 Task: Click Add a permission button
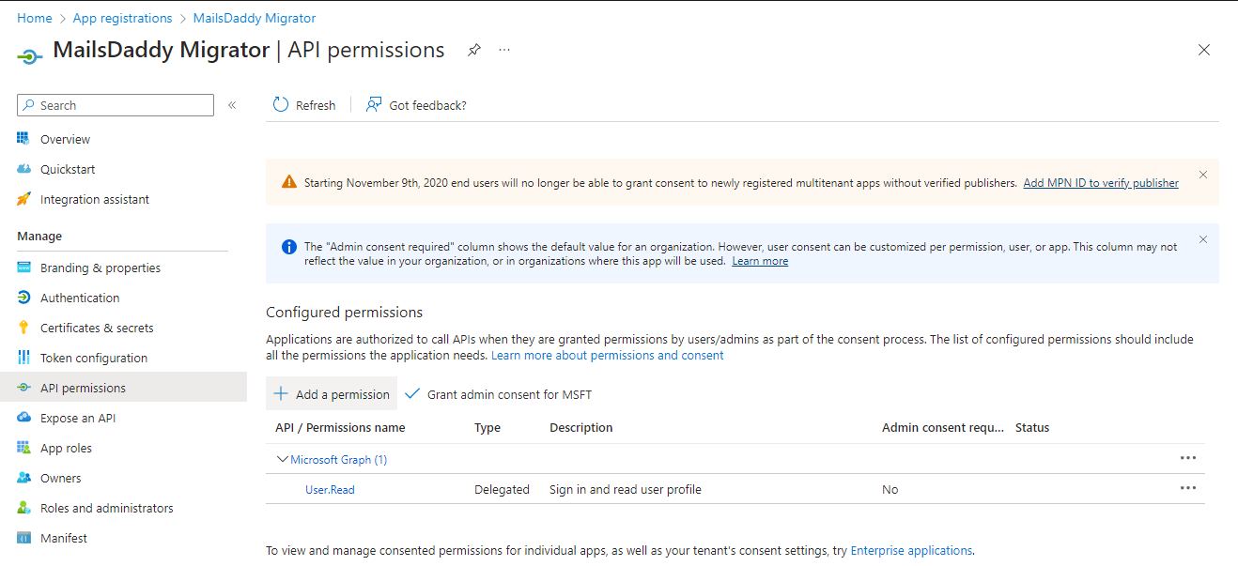332,394
